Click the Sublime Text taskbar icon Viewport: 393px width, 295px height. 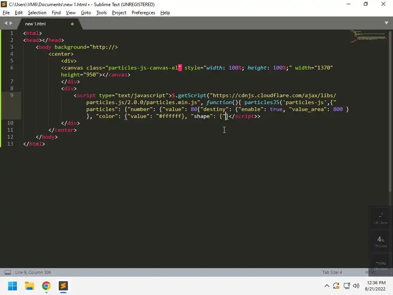tap(63, 286)
